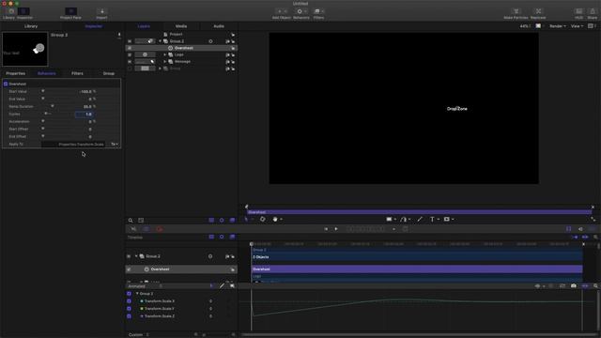Toggle Logo layer visibility checkbox
The width and height of the screenshot is (601, 338).
pos(130,54)
